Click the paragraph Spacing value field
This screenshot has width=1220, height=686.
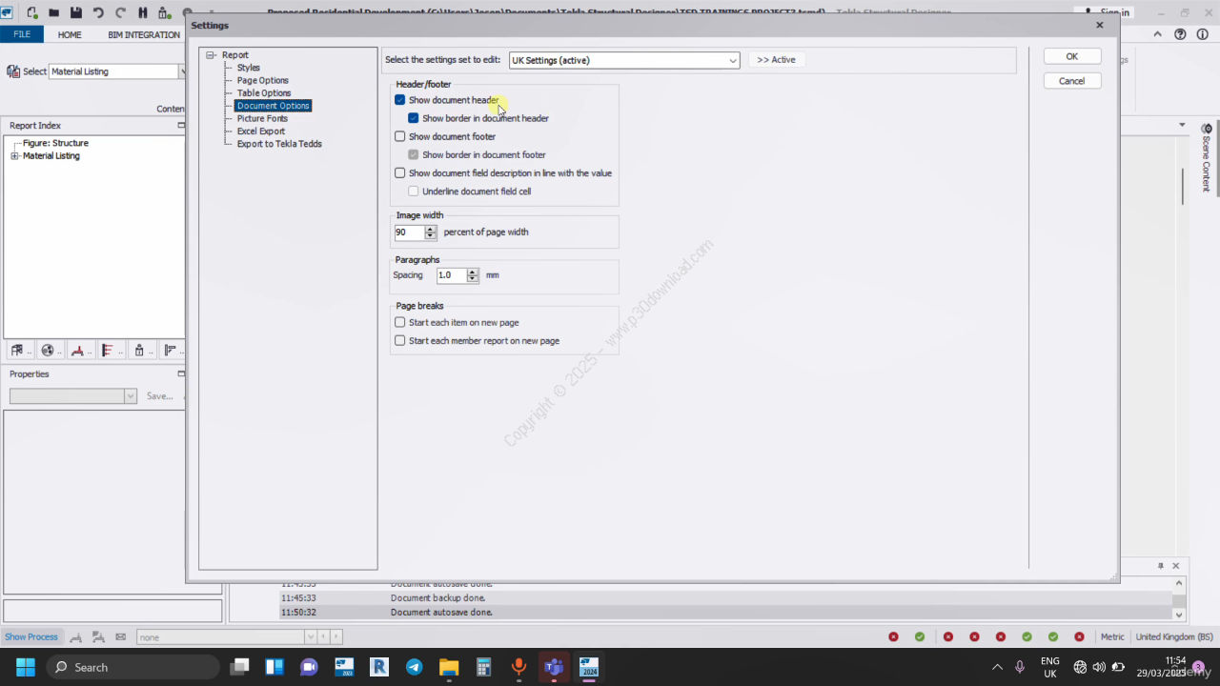[x=450, y=275]
